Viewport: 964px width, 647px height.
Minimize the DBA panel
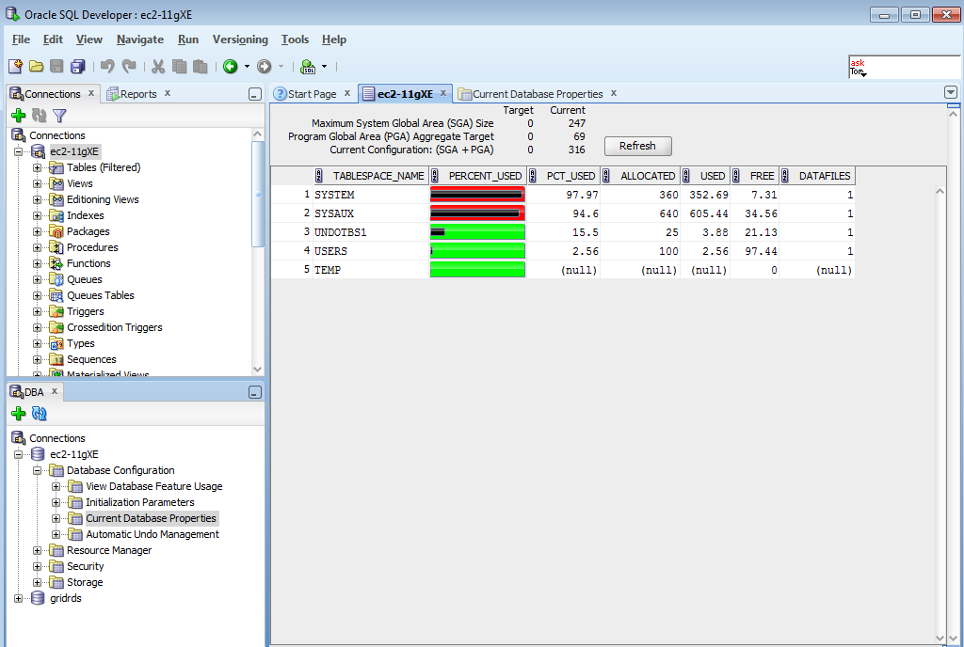255,393
